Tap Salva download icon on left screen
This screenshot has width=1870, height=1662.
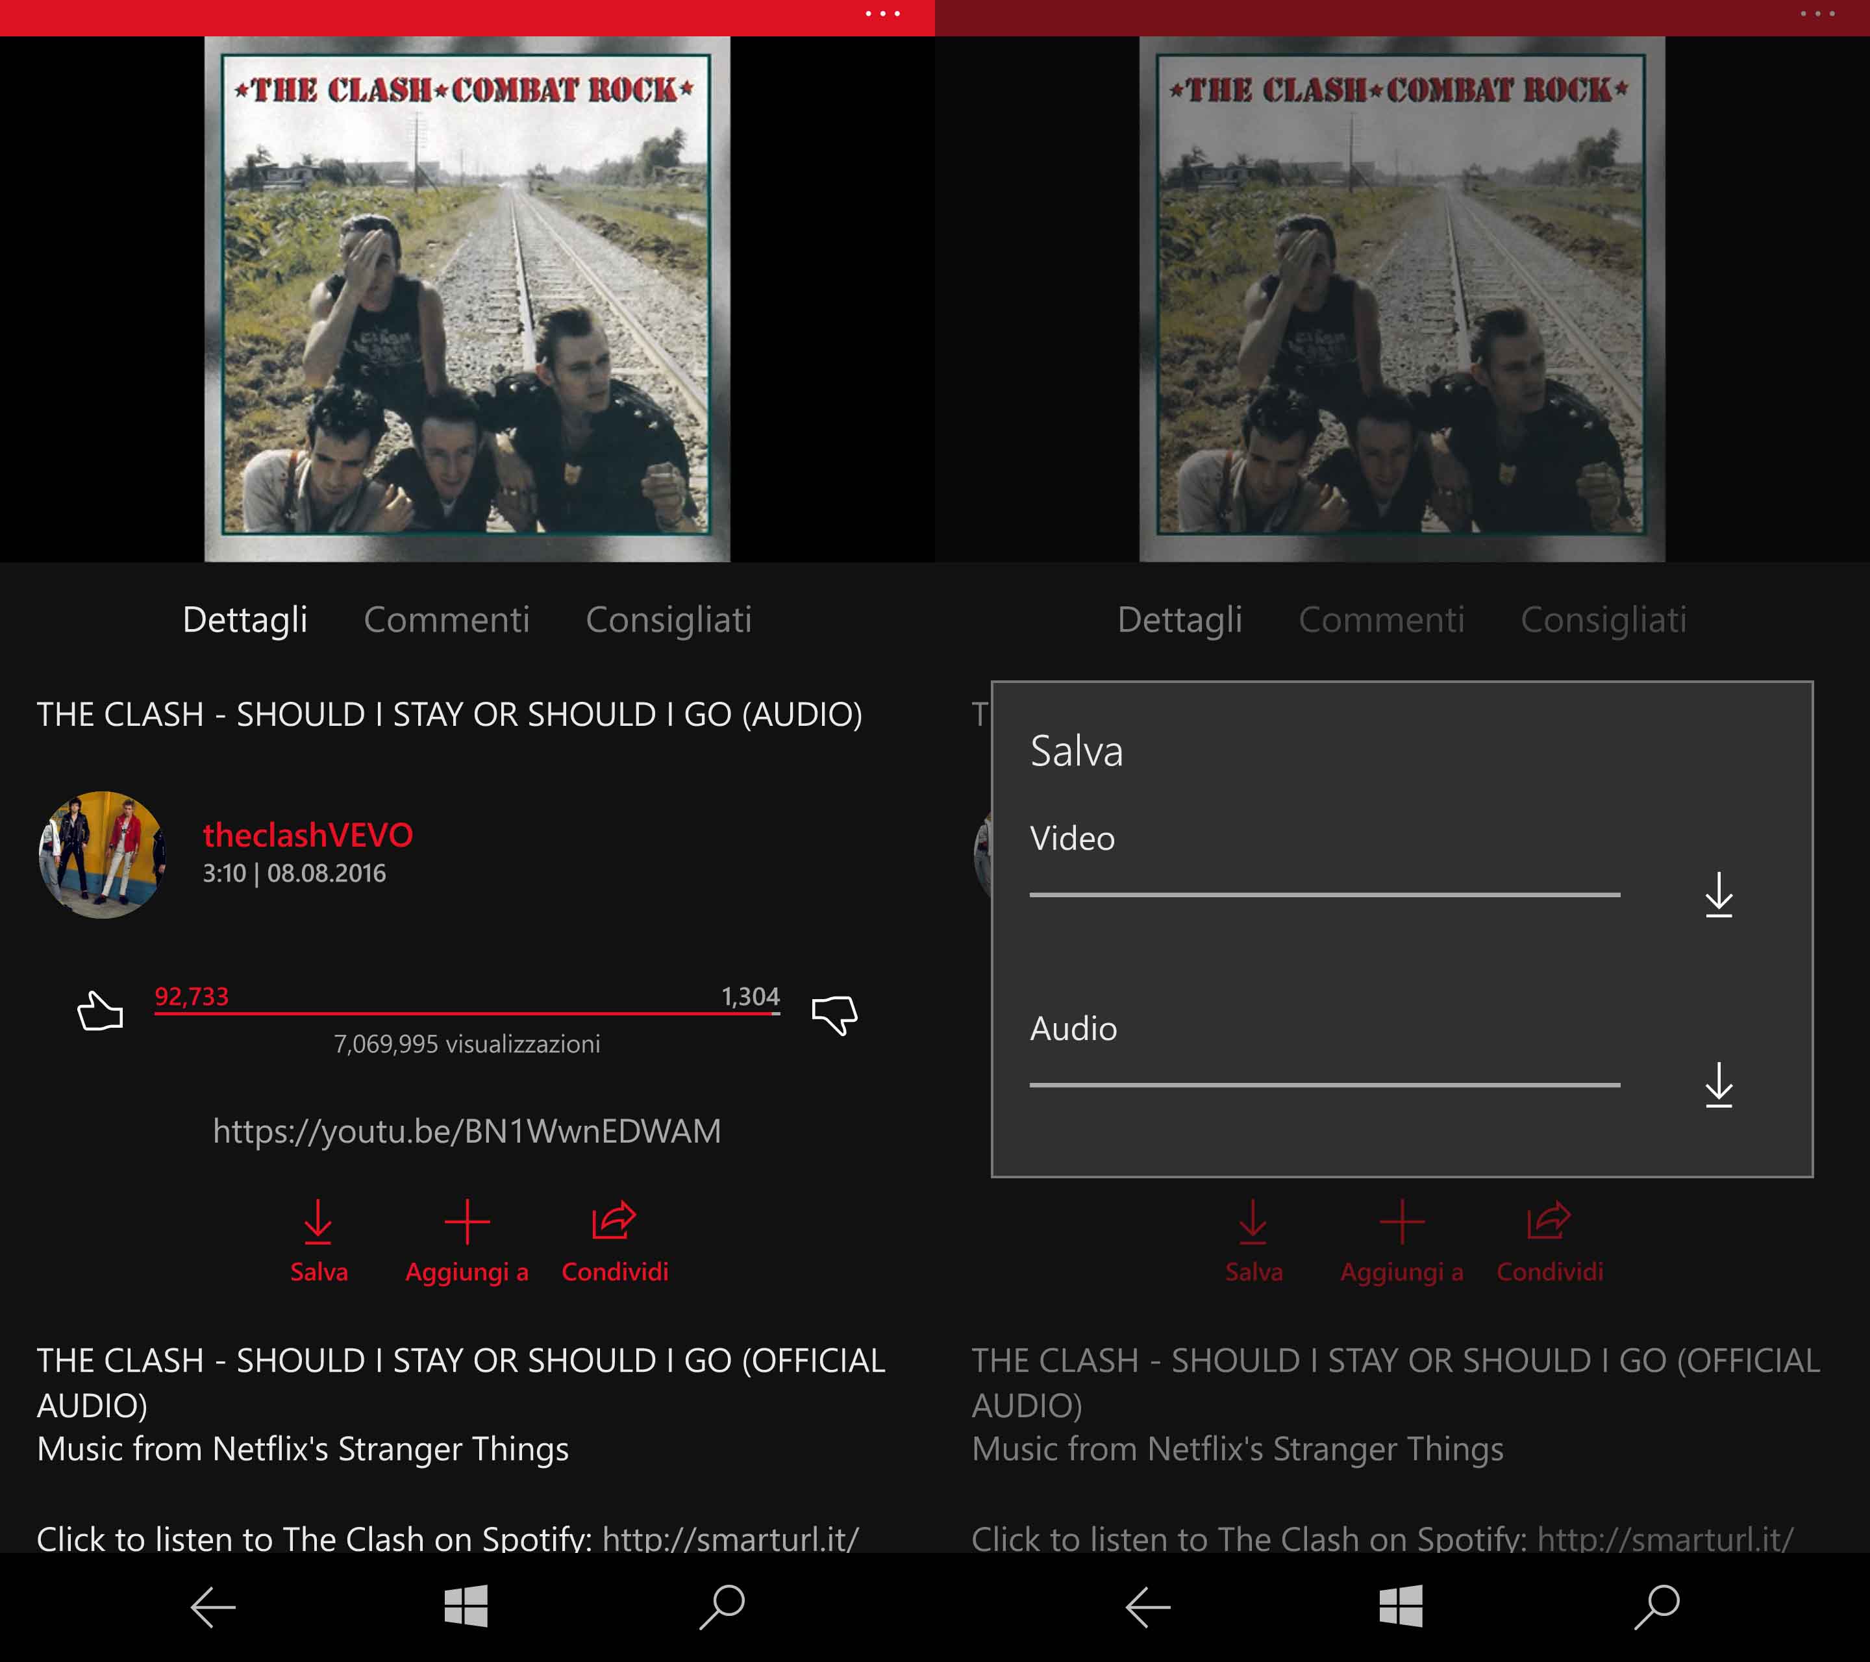point(318,1222)
